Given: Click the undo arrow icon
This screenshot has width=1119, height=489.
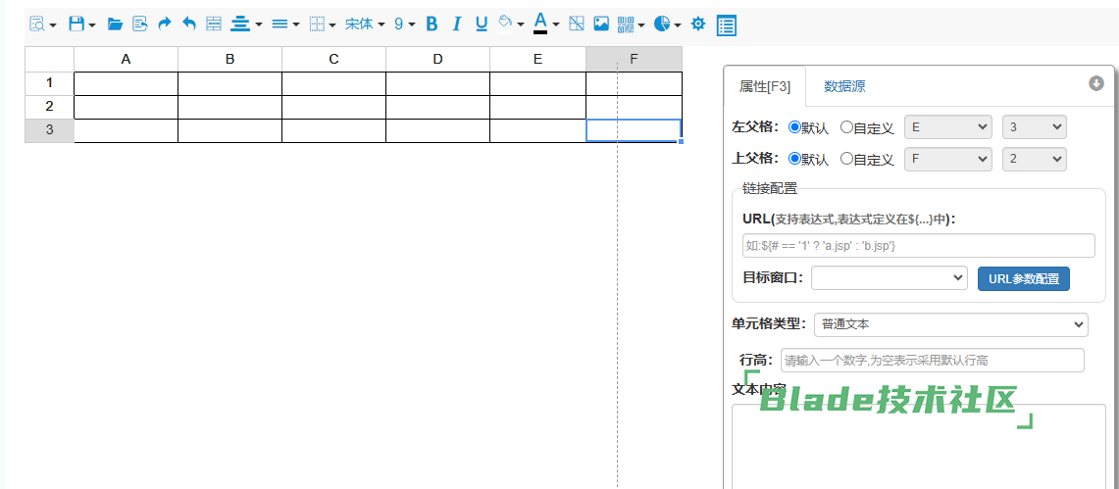Looking at the screenshot, I should coord(189,24).
